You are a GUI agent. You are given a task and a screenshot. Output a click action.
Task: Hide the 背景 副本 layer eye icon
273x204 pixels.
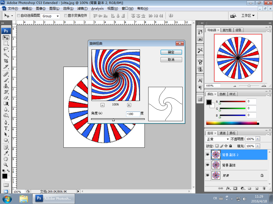pyautogui.click(x=207, y=165)
